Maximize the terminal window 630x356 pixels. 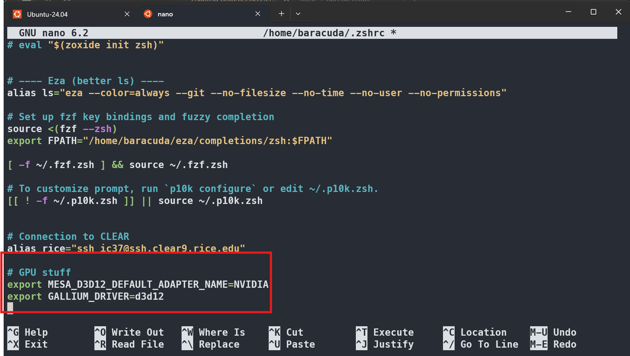pos(593,12)
